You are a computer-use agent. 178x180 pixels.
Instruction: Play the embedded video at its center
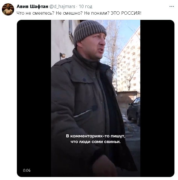pyautogui.click(x=96, y=98)
